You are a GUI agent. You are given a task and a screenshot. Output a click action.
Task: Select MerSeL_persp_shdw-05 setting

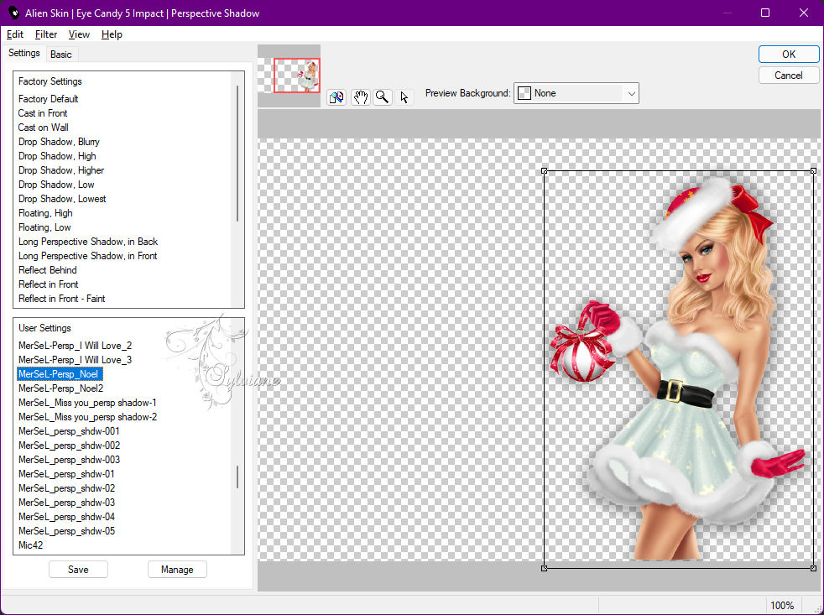click(x=67, y=530)
